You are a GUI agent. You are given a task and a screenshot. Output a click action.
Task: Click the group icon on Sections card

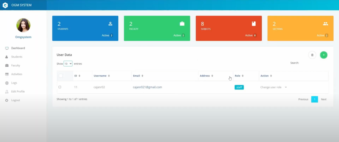click(x=326, y=24)
